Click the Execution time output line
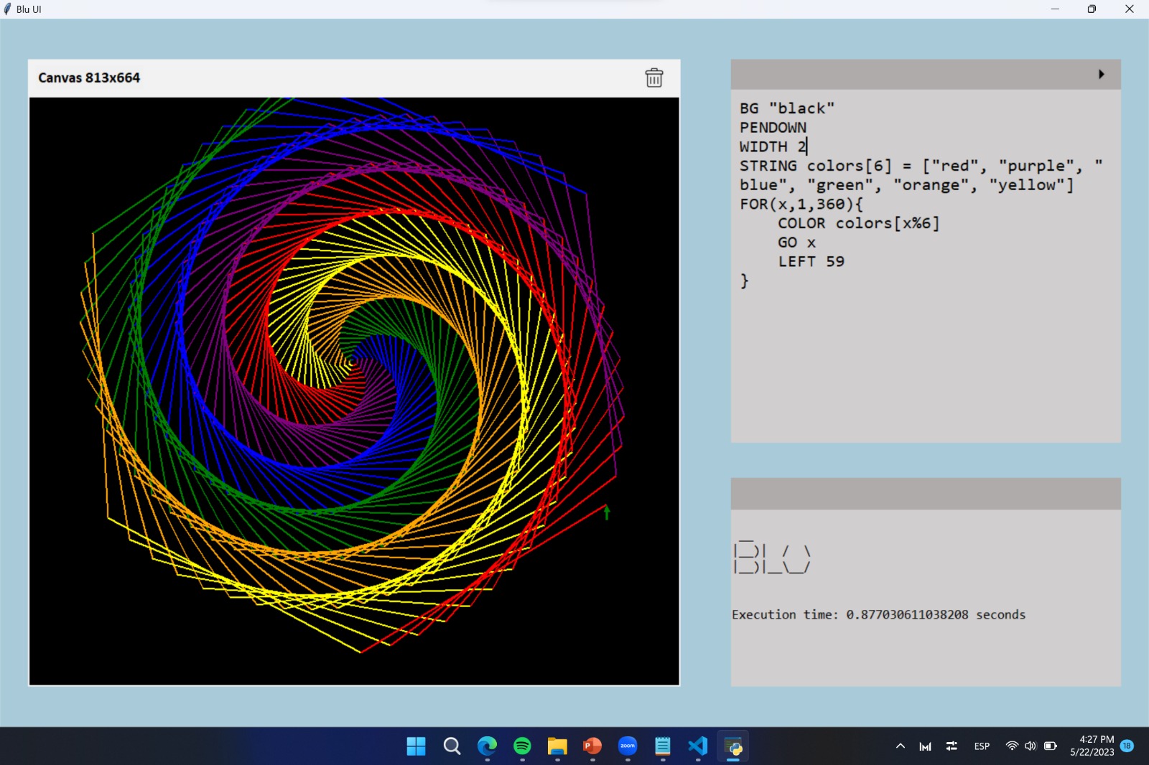This screenshot has width=1149, height=765. click(x=878, y=614)
